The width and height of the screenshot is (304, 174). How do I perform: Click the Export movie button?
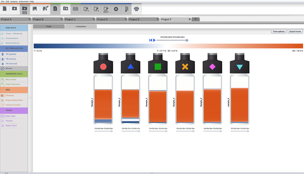(x=295, y=31)
